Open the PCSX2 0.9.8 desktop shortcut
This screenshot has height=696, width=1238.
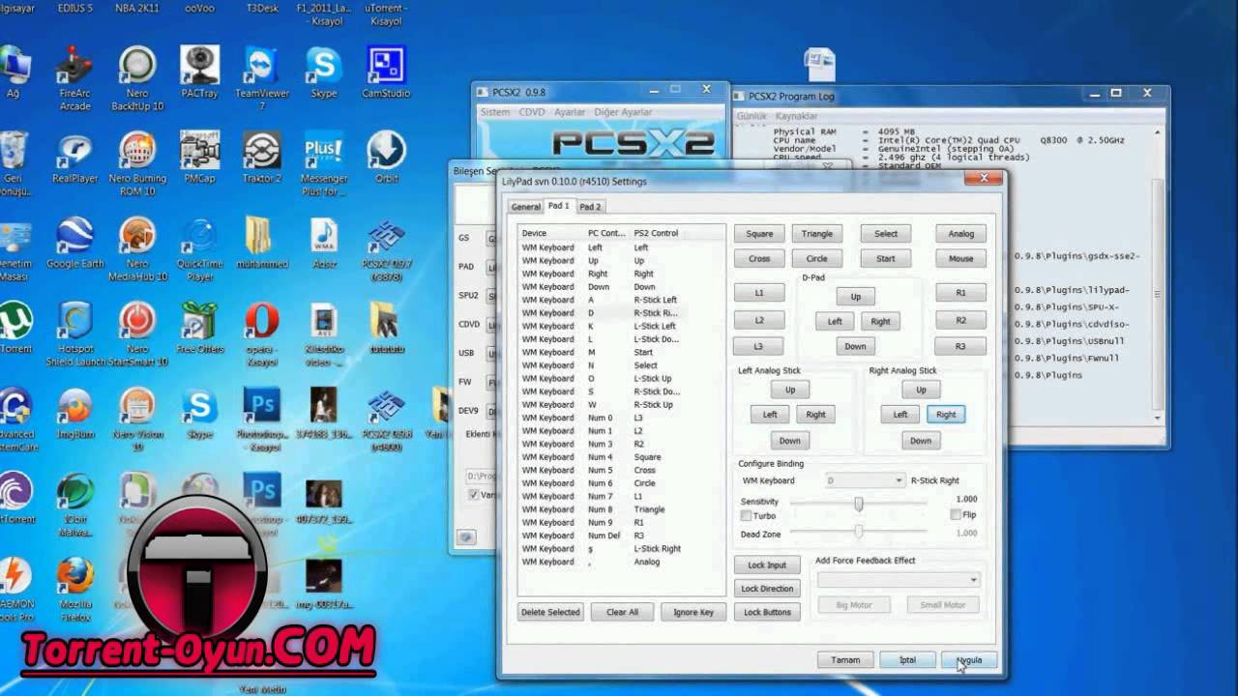[x=386, y=419]
